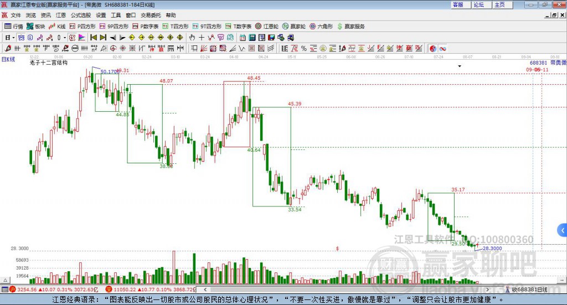
Task: Open the T数字表 time table
Action: pos(238,27)
